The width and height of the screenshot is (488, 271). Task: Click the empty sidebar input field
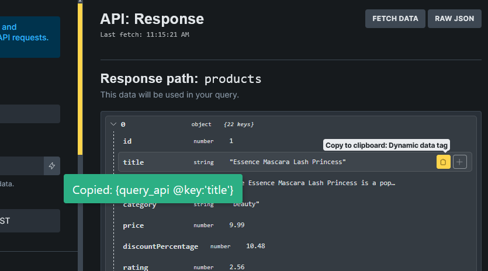tap(30, 114)
